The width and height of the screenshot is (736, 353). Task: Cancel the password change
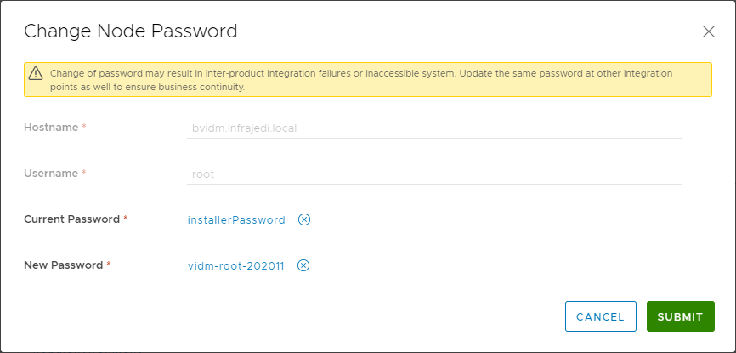click(x=600, y=316)
